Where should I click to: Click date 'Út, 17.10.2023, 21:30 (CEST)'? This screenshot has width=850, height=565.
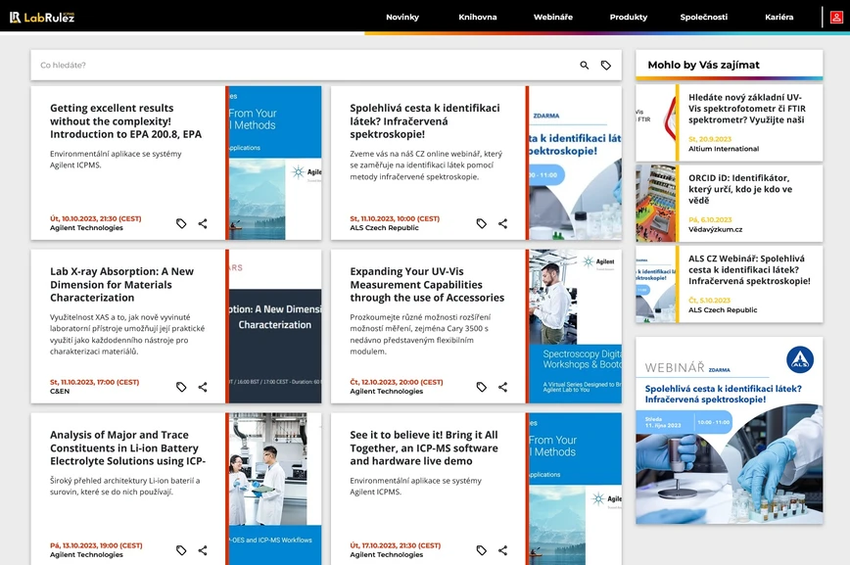tap(396, 545)
